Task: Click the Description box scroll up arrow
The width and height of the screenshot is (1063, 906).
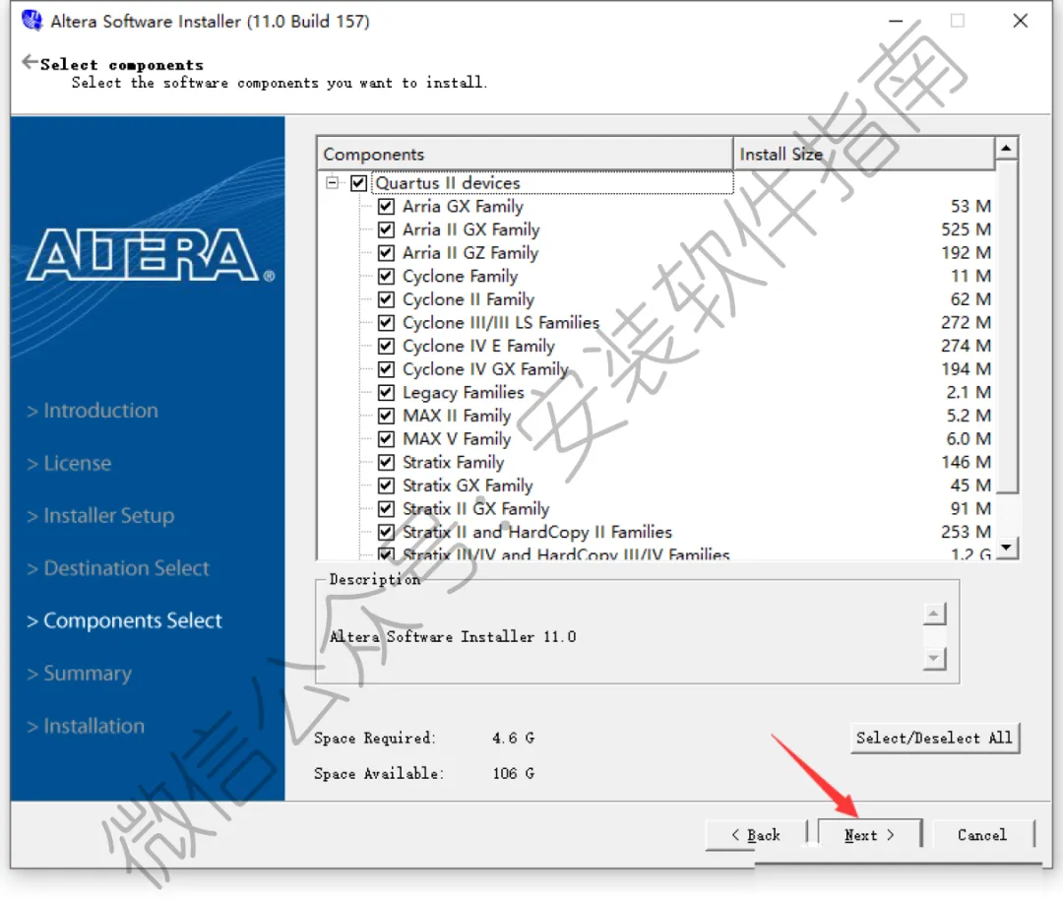Action: click(x=934, y=615)
